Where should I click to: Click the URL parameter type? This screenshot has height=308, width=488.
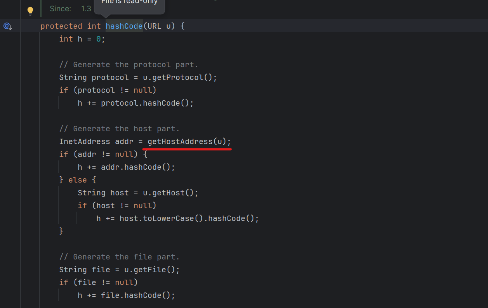tap(155, 26)
